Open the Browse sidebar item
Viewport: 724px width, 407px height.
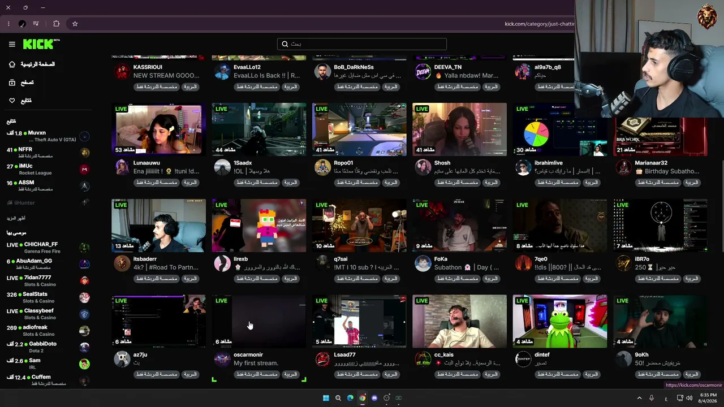[x=21, y=83]
